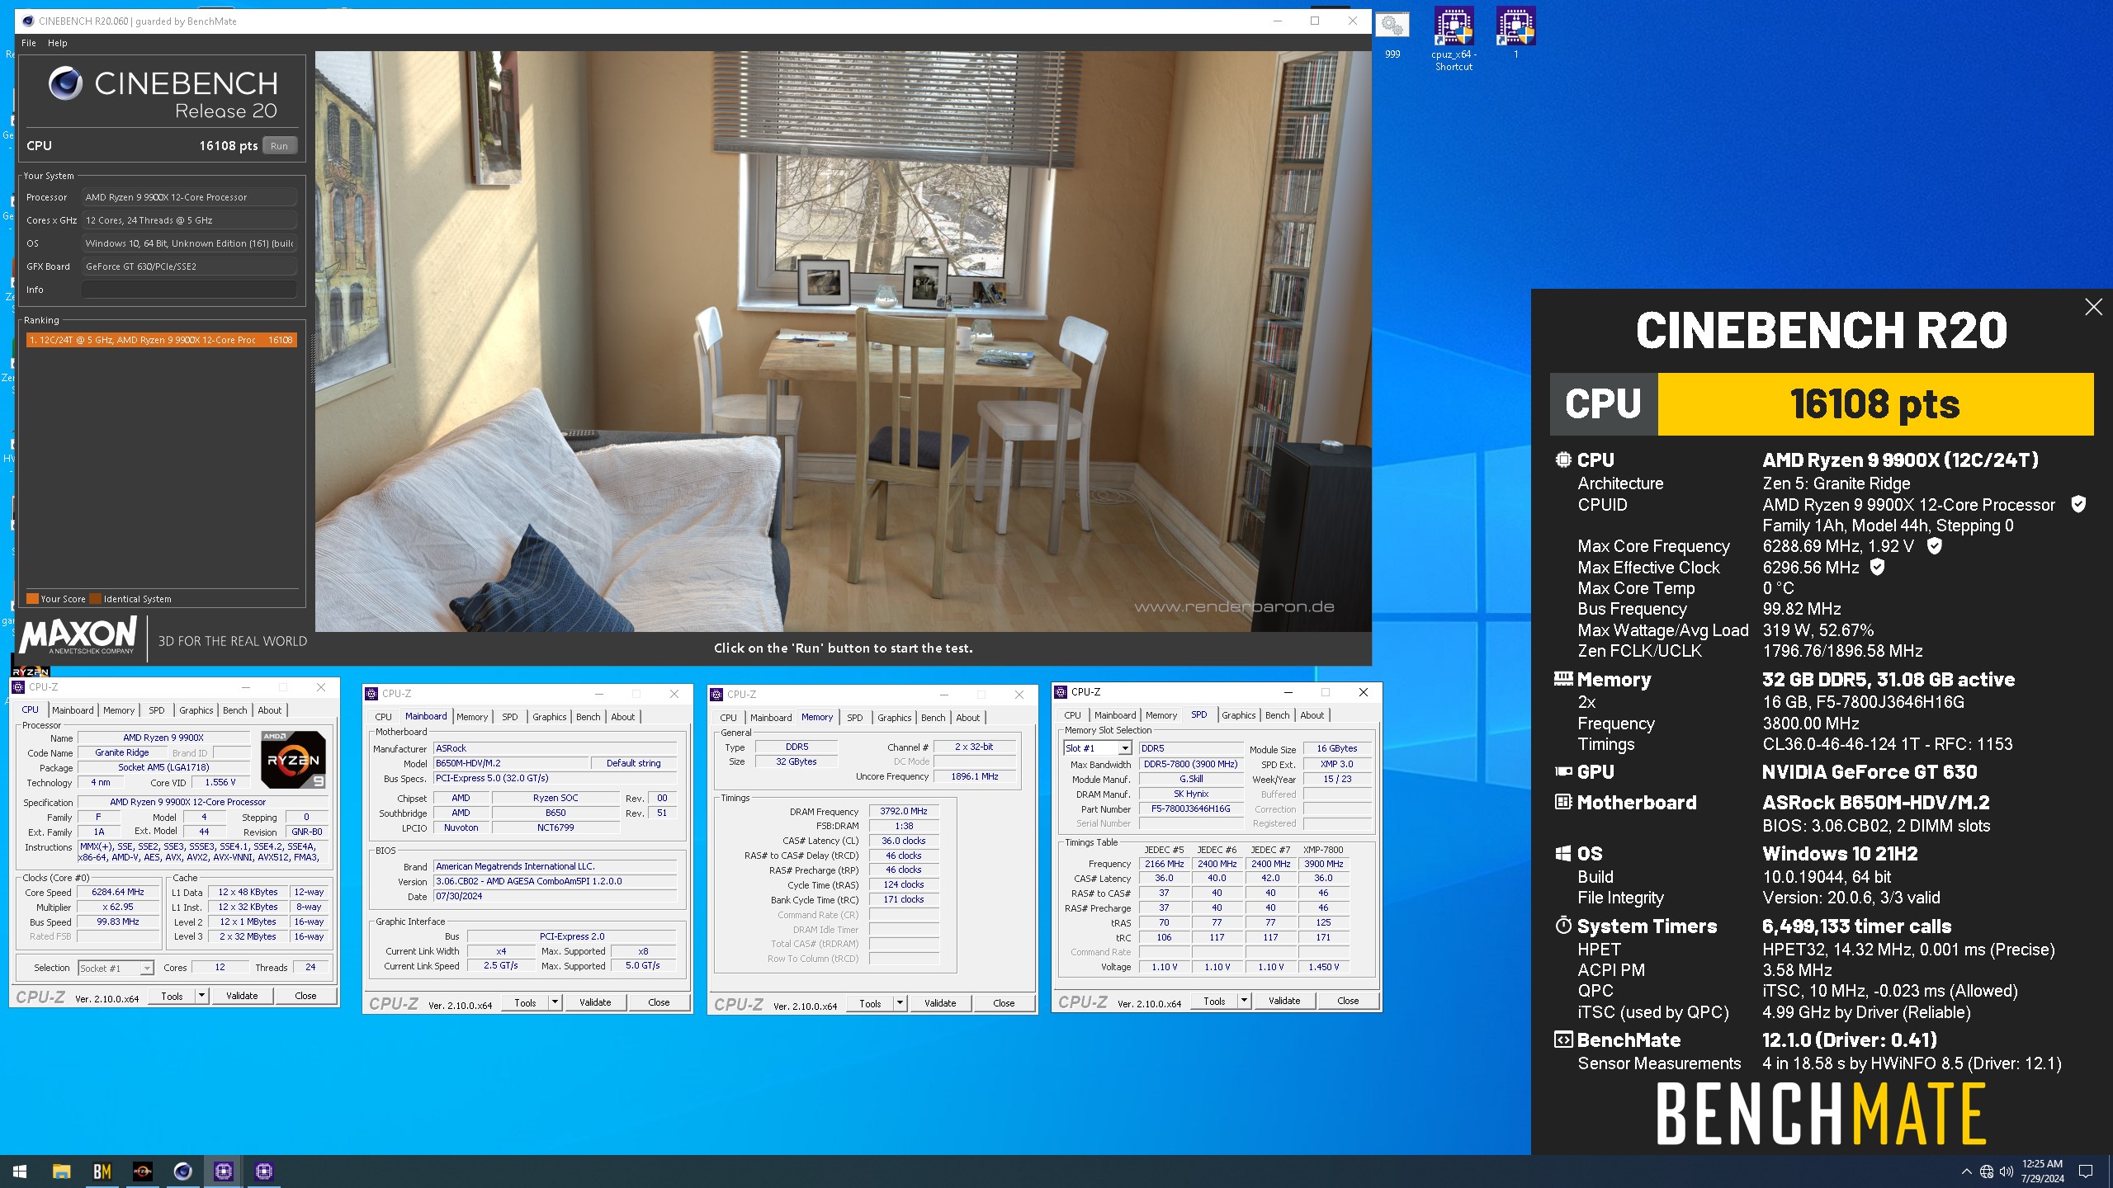Click the Mainboard Model field B650M-HDV/M.2

click(511, 763)
